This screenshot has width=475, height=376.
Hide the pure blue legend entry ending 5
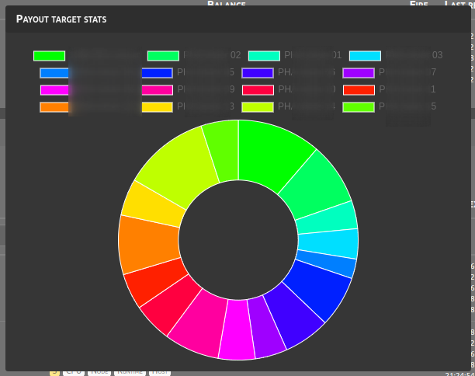[157, 73]
